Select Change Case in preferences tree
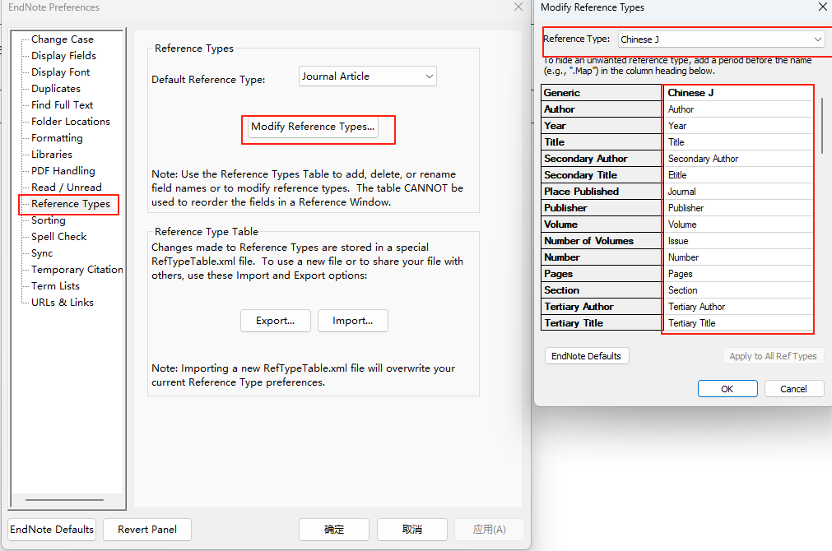This screenshot has width=832, height=551. pyautogui.click(x=62, y=39)
